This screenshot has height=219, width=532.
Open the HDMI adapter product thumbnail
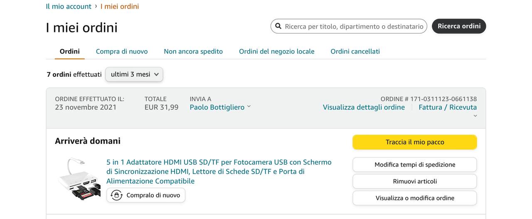coord(79,179)
